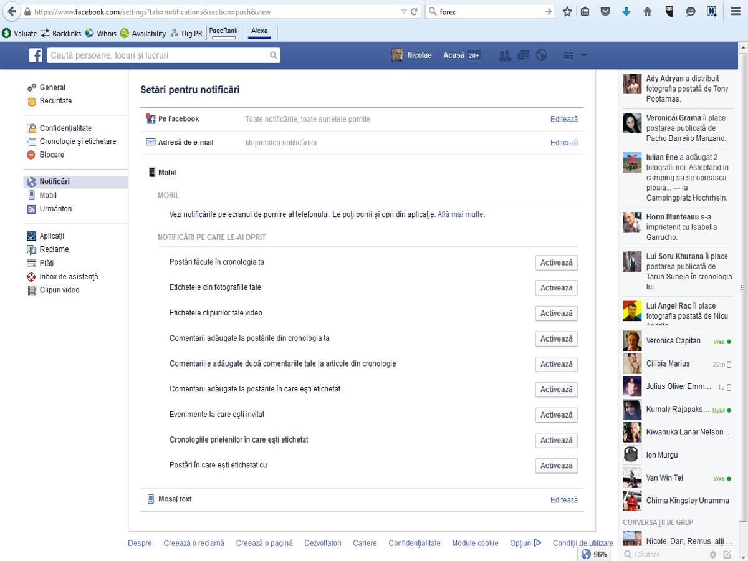Image resolution: width=748 pixels, height=561 pixels.
Task: Click the Alexa toolbar item
Action: click(259, 32)
